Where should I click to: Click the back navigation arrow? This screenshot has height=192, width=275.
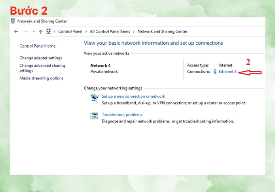tap(16, 32)
